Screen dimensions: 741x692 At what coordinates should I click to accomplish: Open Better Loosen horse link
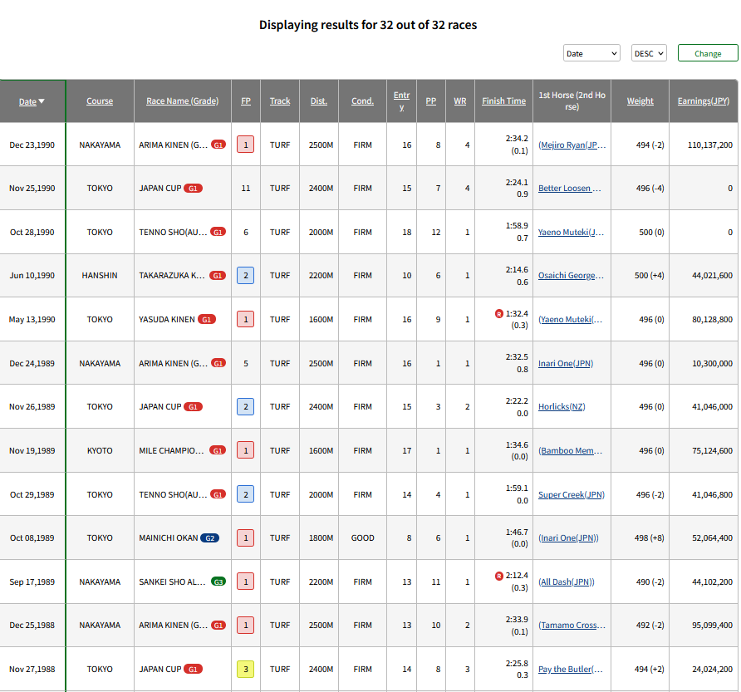click(569, 188)
